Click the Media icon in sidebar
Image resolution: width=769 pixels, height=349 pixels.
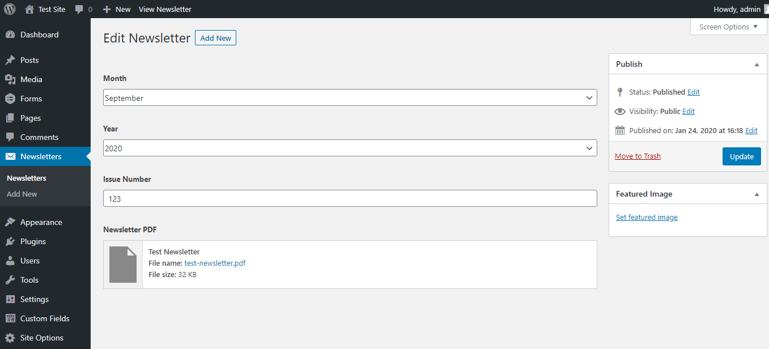tap(10, 79)
